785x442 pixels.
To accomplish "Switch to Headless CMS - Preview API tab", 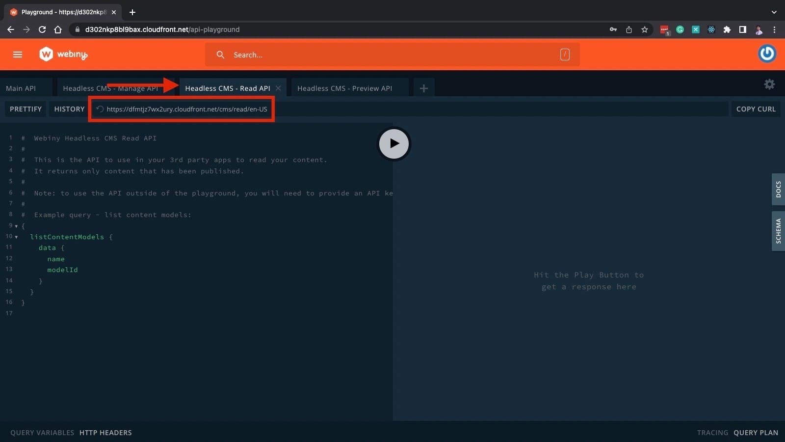I will 344,88.
